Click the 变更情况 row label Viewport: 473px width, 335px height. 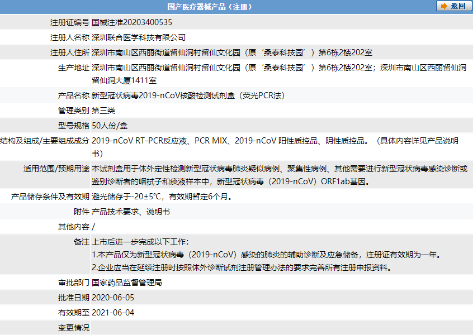74,328
